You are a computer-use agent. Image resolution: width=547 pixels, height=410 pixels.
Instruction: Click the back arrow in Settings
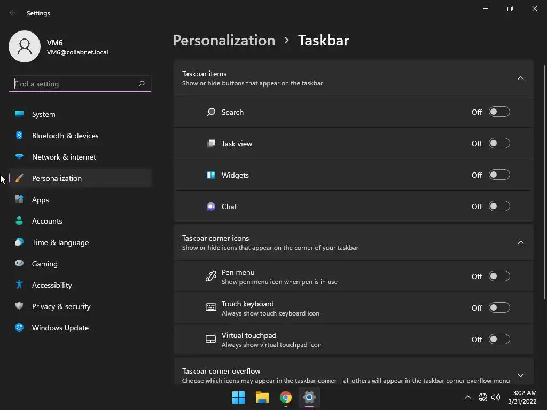pyautogui.click(x=13, y=13)
